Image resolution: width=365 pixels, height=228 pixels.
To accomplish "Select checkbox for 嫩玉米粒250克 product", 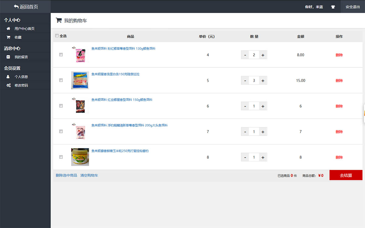I will (x=61, y=157).
